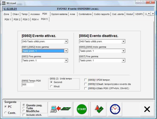Viewport: 157px width, 119px height.
Task: Switch to the Accesso tab
Action: click(35, 14)
